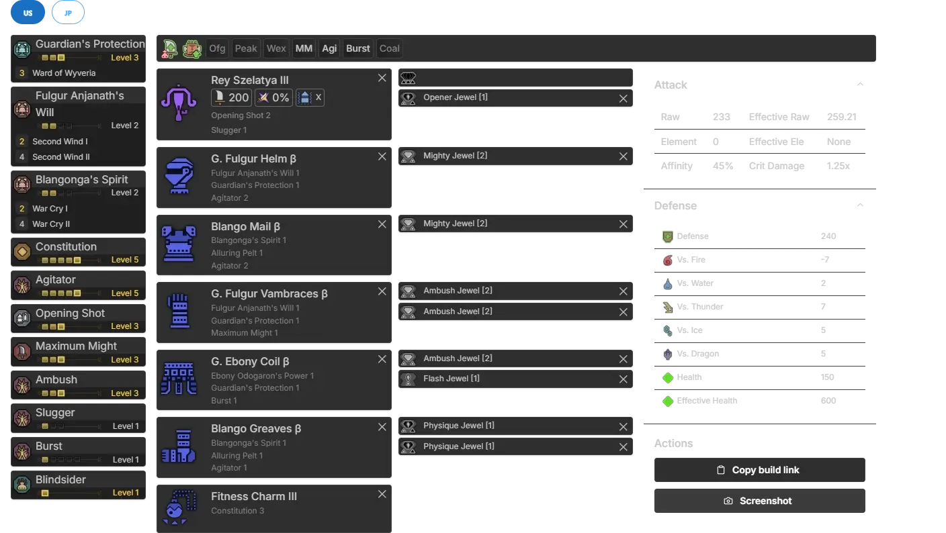Click the Fitness Charm III charm icon
The width and height of the screenshot is (946, 533).
point(179,509)
